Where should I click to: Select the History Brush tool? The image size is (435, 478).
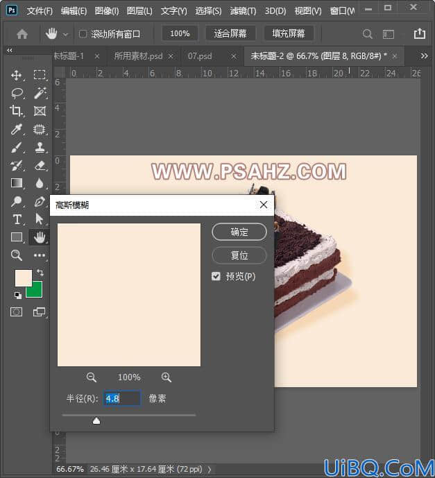(17, 166)
